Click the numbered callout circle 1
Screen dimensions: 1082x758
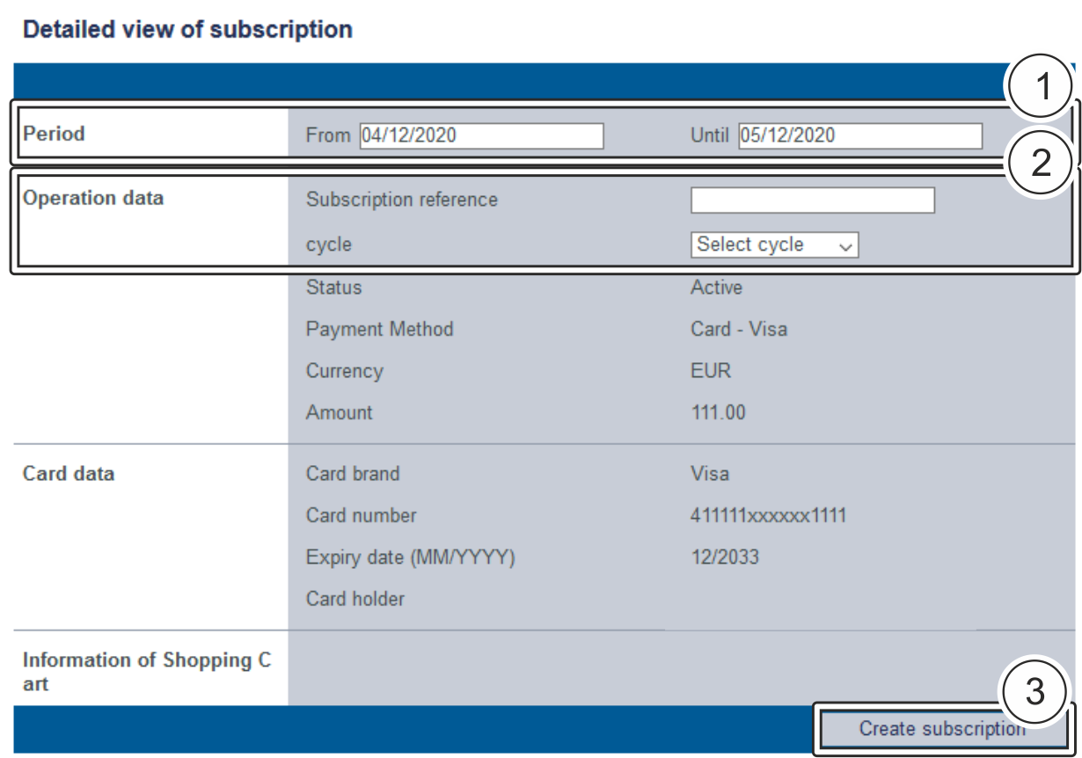pos(1041,88)
